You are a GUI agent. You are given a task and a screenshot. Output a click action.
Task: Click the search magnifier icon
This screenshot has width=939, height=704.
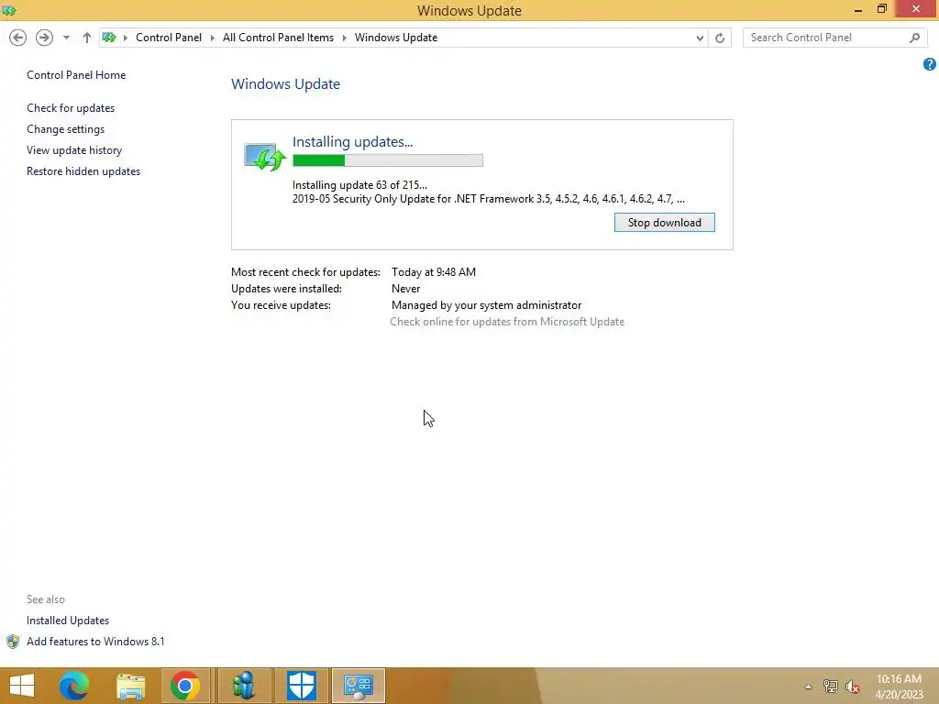click(914, 38)
